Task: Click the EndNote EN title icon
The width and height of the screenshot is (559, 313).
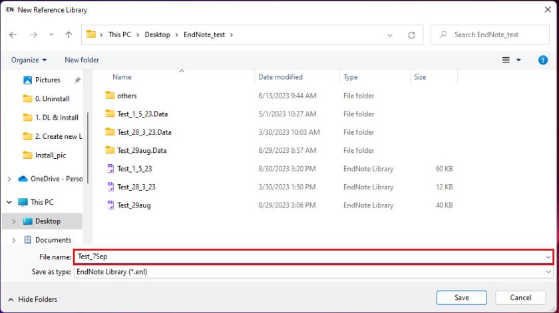Action: [10, 9]
